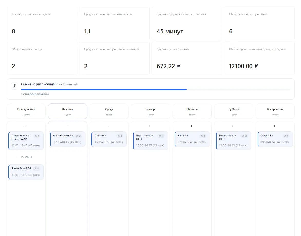301x236 pixels.
Task: Add a lesson on Воскресенье with plus
Action: 274,126
